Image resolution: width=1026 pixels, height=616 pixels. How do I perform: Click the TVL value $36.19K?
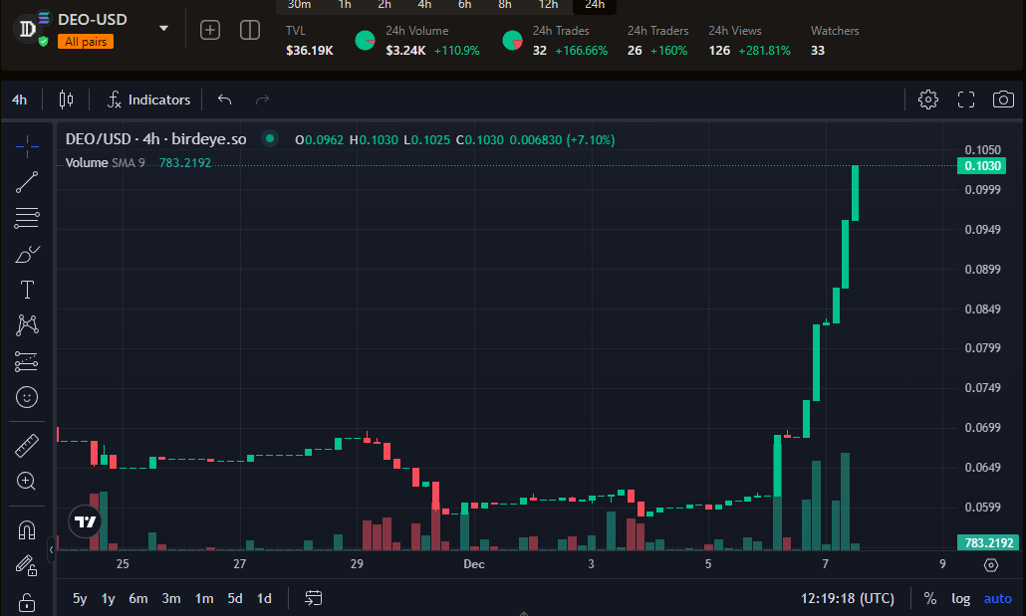(310, 51)
